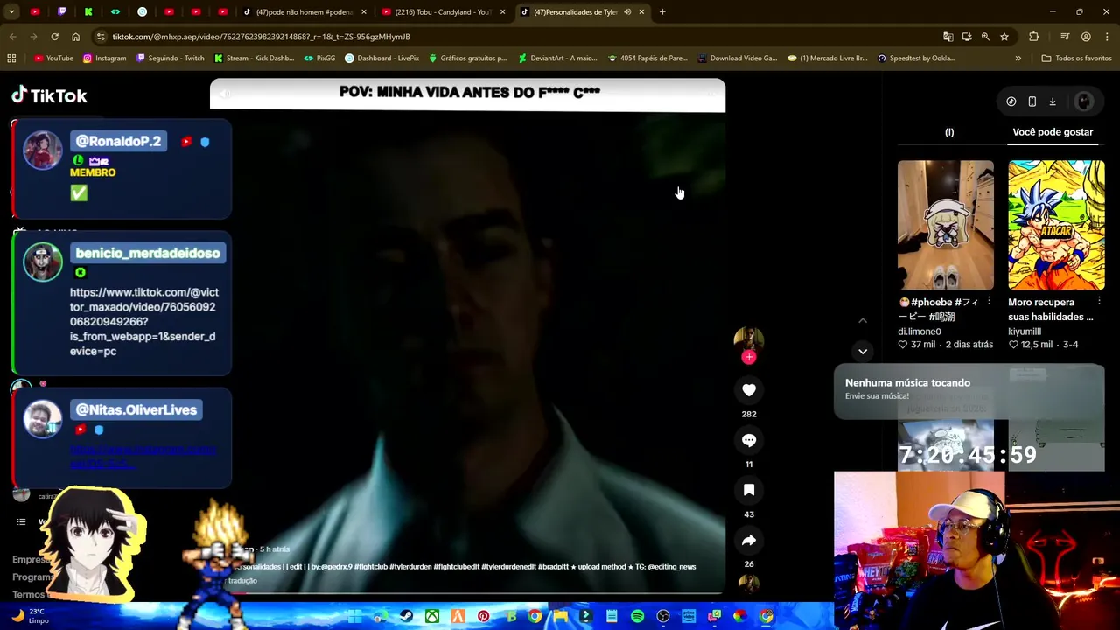
Task: Switch to Tobu - Candyland YouTube tab
Action: (x=444, y=12)
